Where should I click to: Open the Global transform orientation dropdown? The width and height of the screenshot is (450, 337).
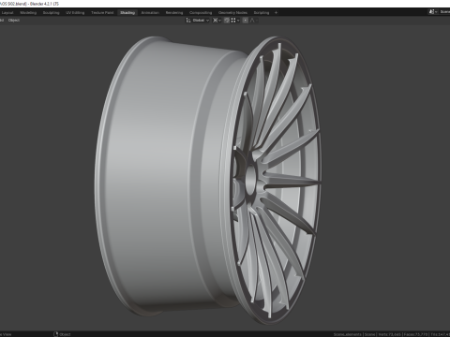201,21
